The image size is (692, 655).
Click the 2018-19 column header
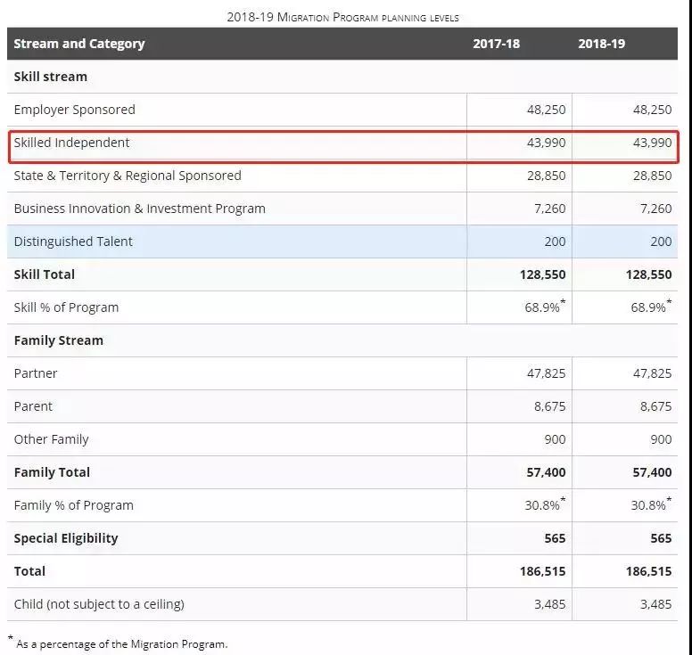click(x=602, y=44)
